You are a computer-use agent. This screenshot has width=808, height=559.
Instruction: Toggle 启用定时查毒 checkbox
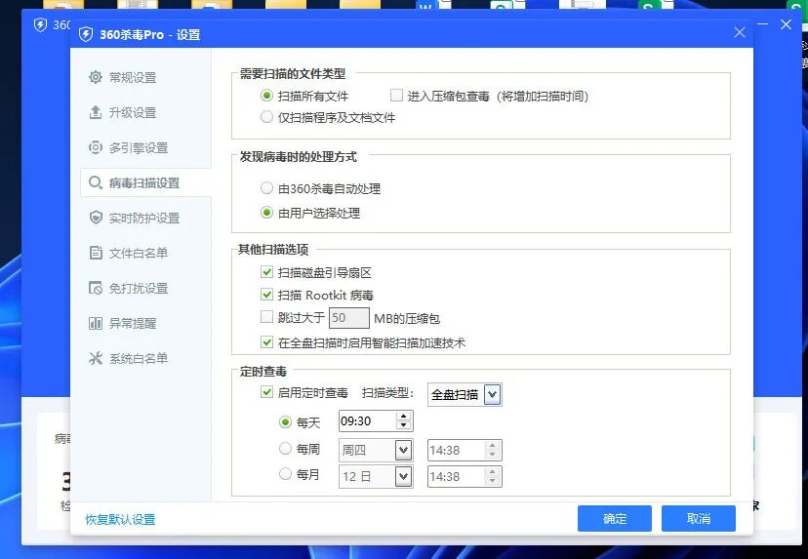(x=266, y=392)
